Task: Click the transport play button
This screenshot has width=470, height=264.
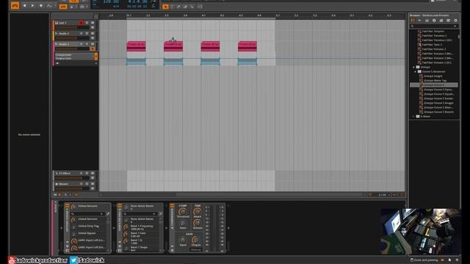Action: pyautogui.click(x=32, y=6)
